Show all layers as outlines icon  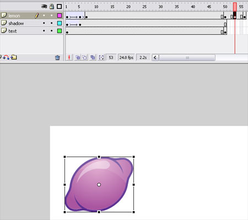pos(59,7)
